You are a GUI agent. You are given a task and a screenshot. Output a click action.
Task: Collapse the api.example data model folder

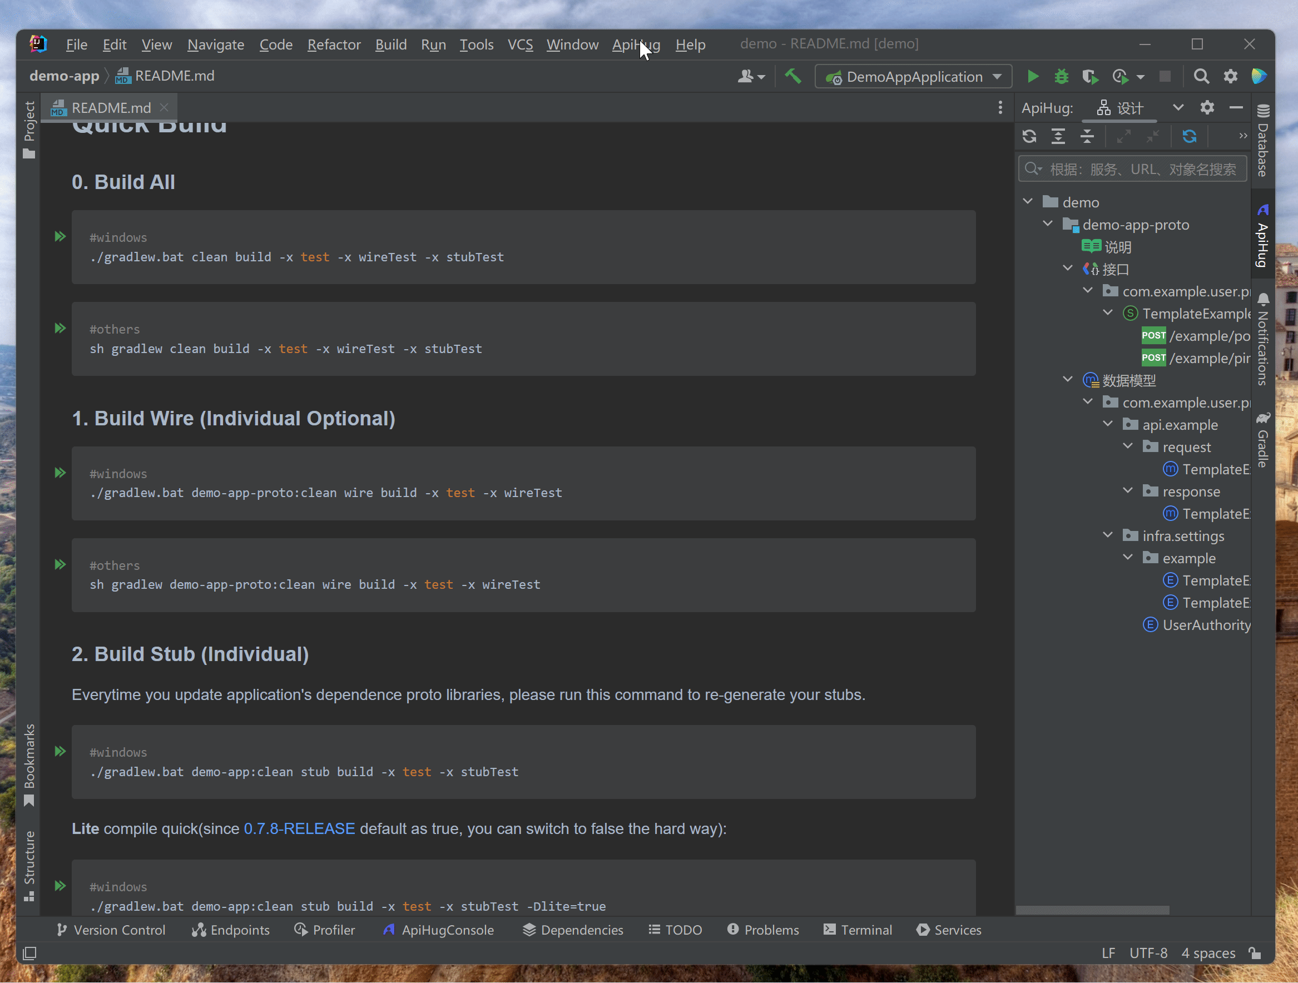pyautogui.click(x=1108, y=424)
